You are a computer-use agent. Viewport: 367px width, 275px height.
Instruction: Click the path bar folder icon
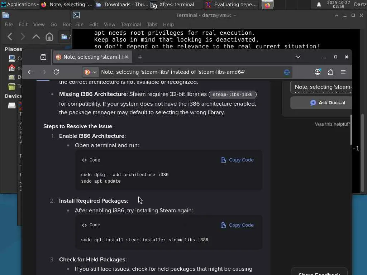64,37
